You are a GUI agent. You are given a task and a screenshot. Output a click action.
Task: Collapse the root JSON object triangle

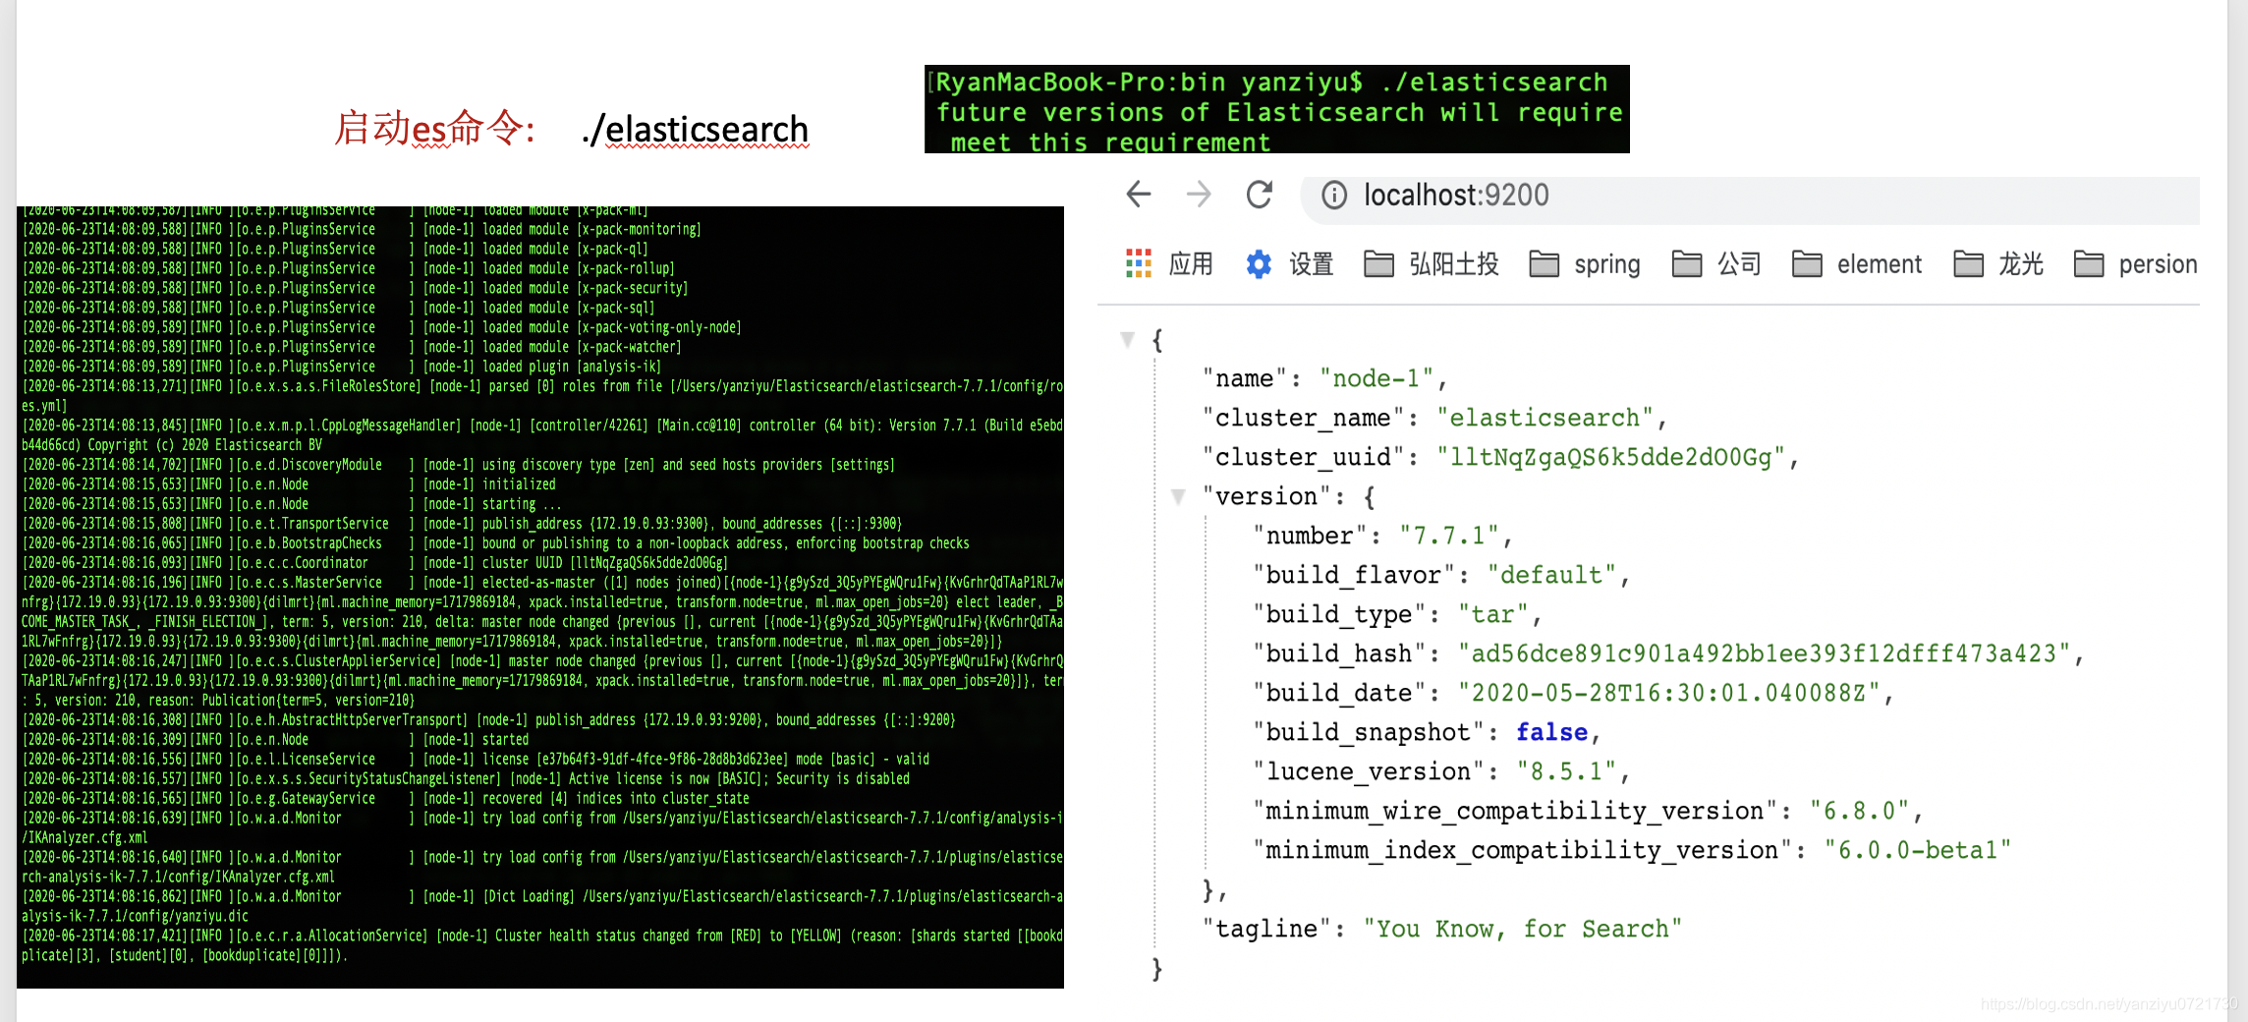(1128, 340)
